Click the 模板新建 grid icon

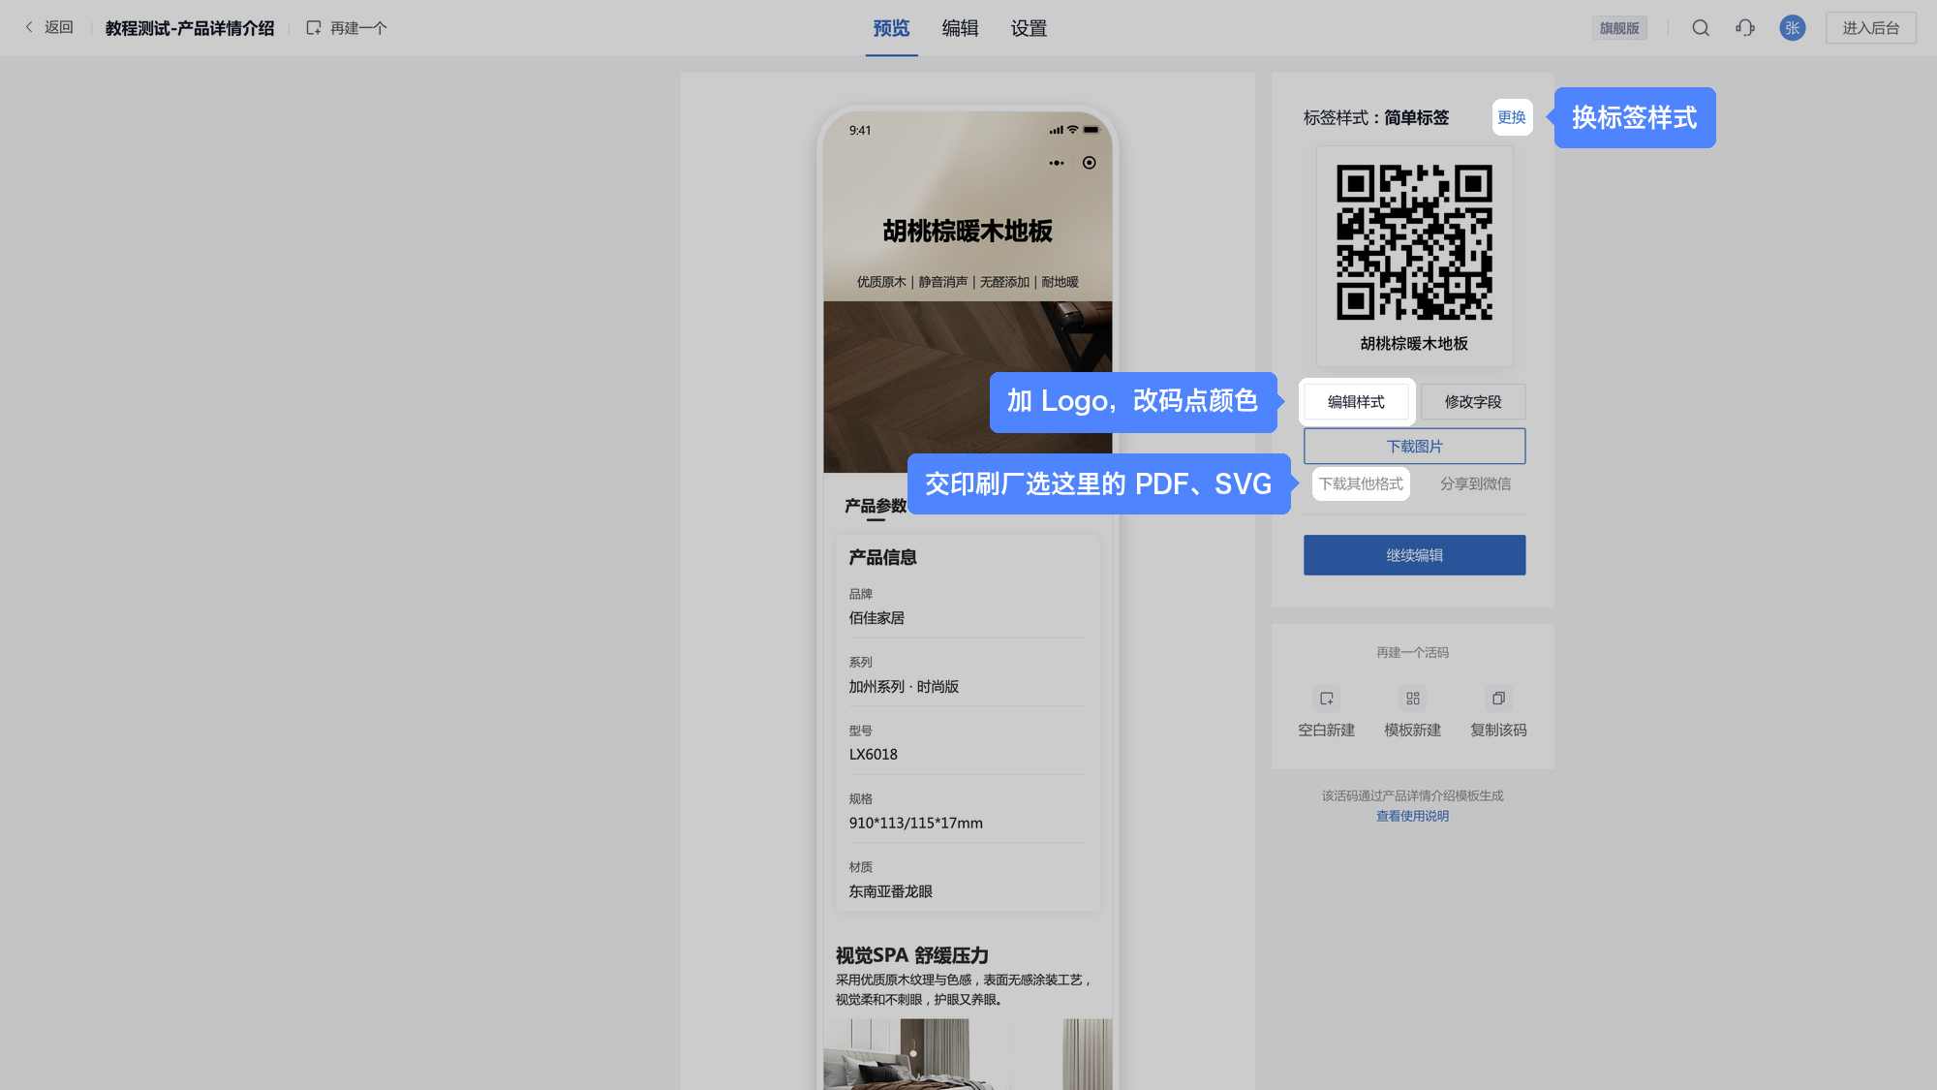click(1413, 699)
